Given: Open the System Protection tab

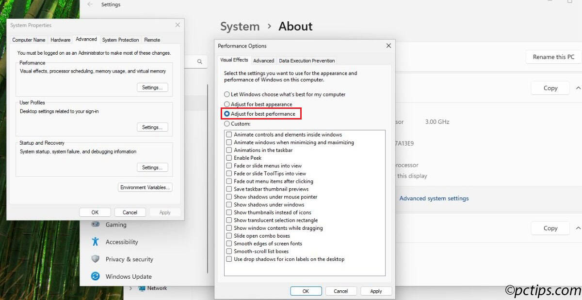Looking at the screenshot, I should (x=120, y=40).
